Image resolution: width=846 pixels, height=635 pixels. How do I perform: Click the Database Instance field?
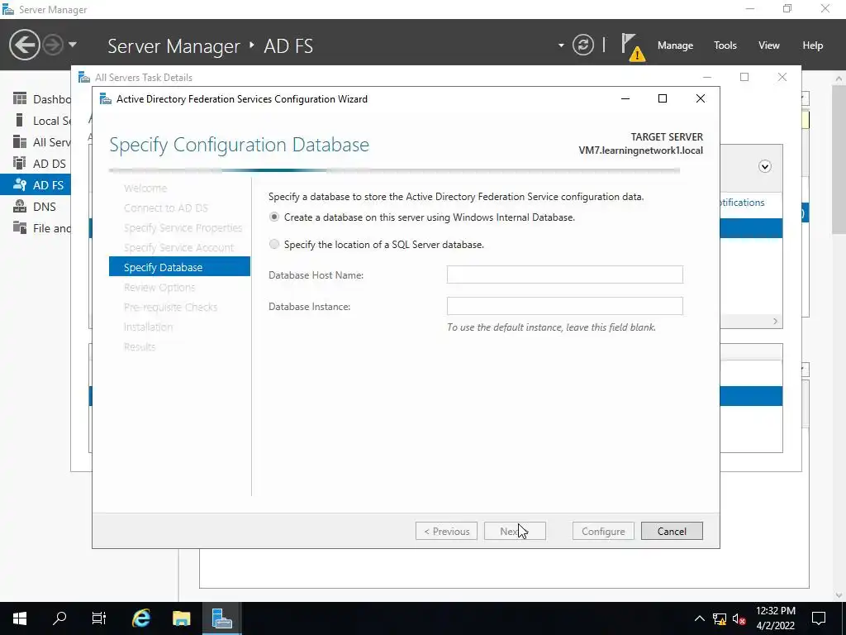[564, 306]
